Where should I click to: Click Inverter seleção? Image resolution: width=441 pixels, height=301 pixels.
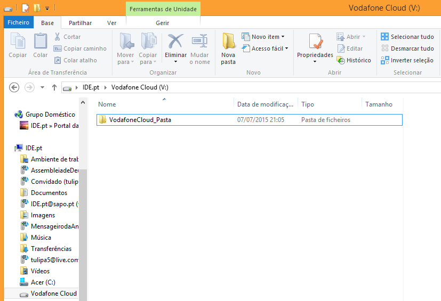[407, 60]
